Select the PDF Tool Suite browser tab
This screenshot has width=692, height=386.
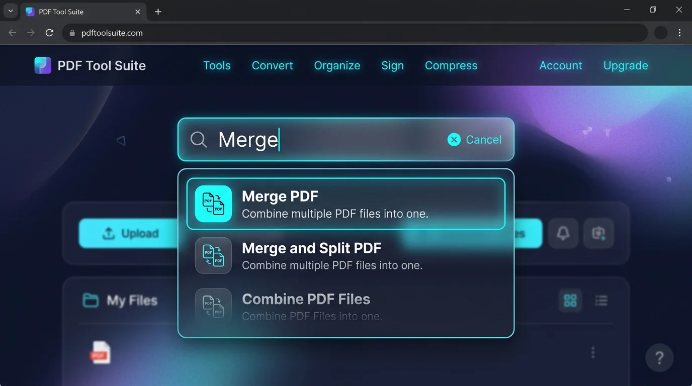pyautogui.click(x=83, y=12)
